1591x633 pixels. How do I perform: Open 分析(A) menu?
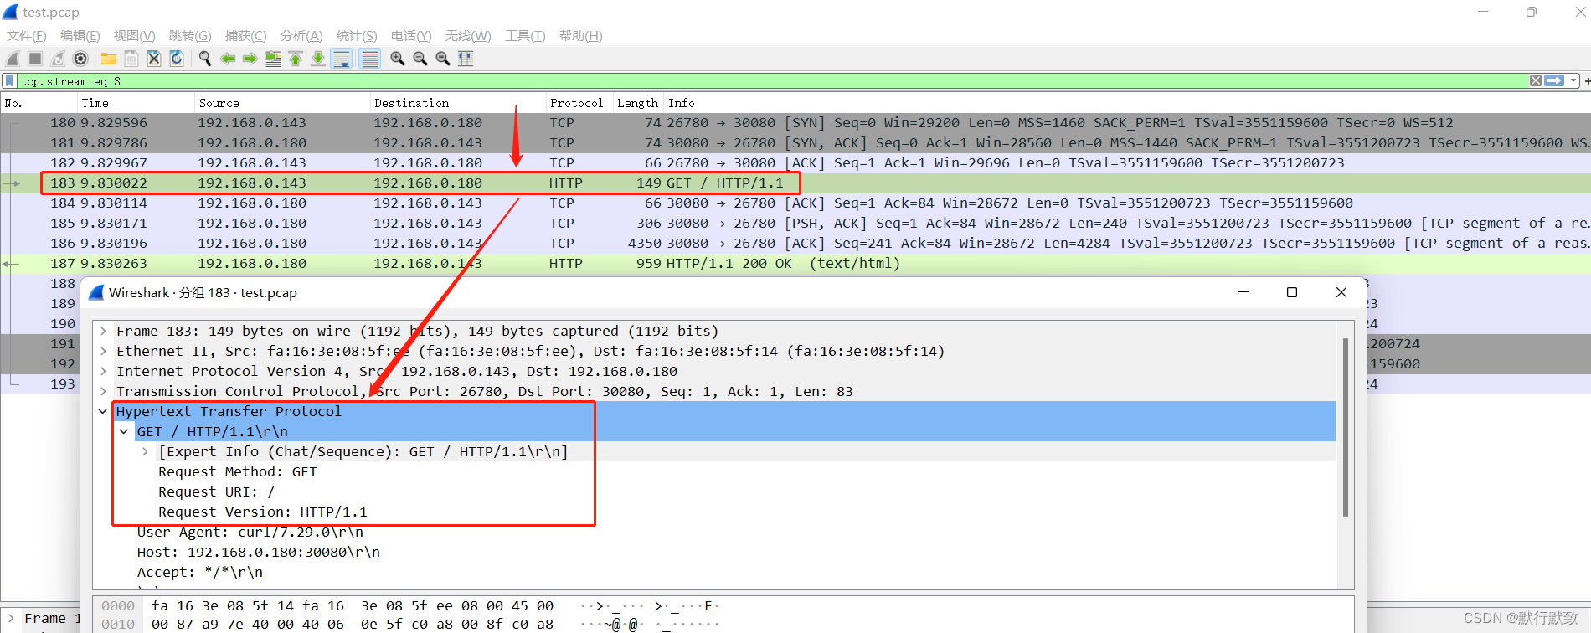point(301,36)
